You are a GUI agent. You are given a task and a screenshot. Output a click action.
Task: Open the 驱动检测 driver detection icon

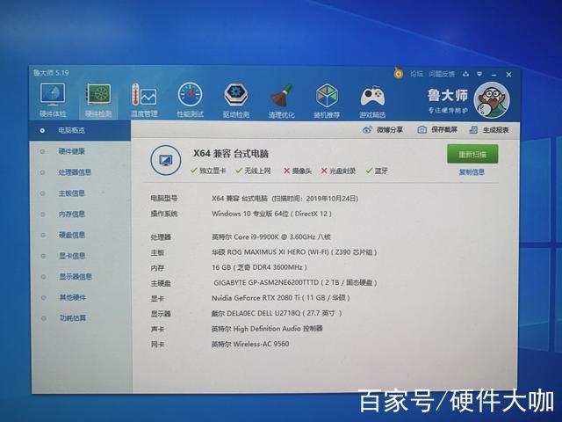[x=236, y=100]
